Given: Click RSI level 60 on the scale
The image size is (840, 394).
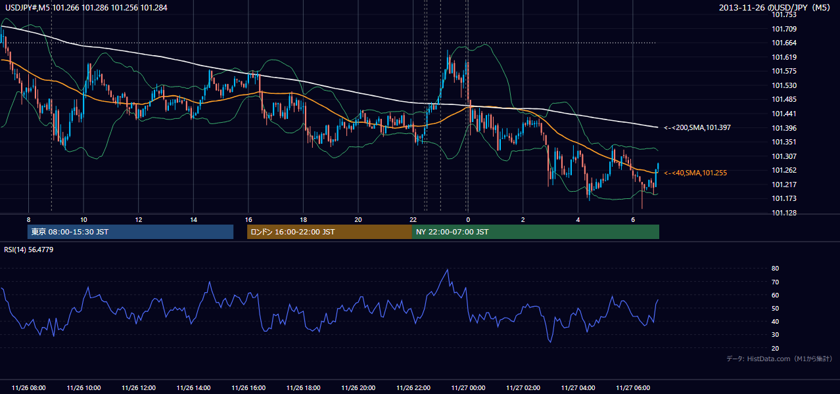Looking at the screenshot, I should tap(775, 295).
